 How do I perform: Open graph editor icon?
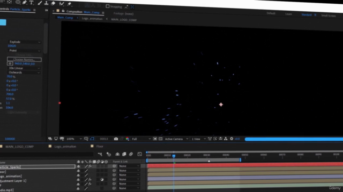click(x=139, y=154)
